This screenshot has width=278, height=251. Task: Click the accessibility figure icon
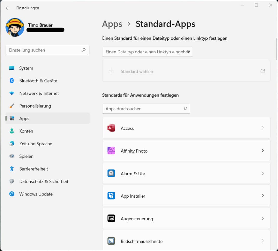12,169
